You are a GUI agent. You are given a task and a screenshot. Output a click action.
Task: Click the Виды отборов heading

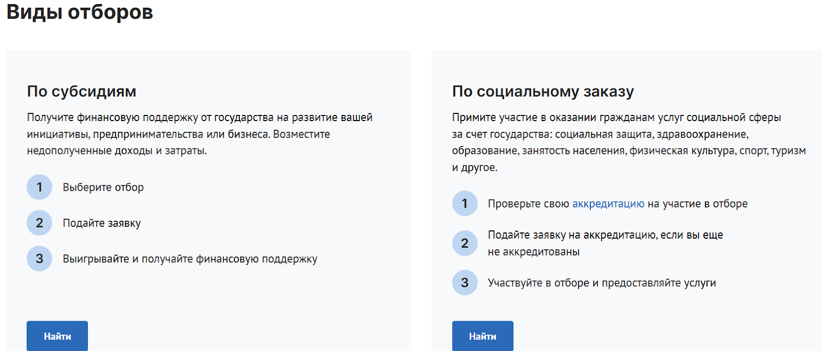[x=80, y=12]
